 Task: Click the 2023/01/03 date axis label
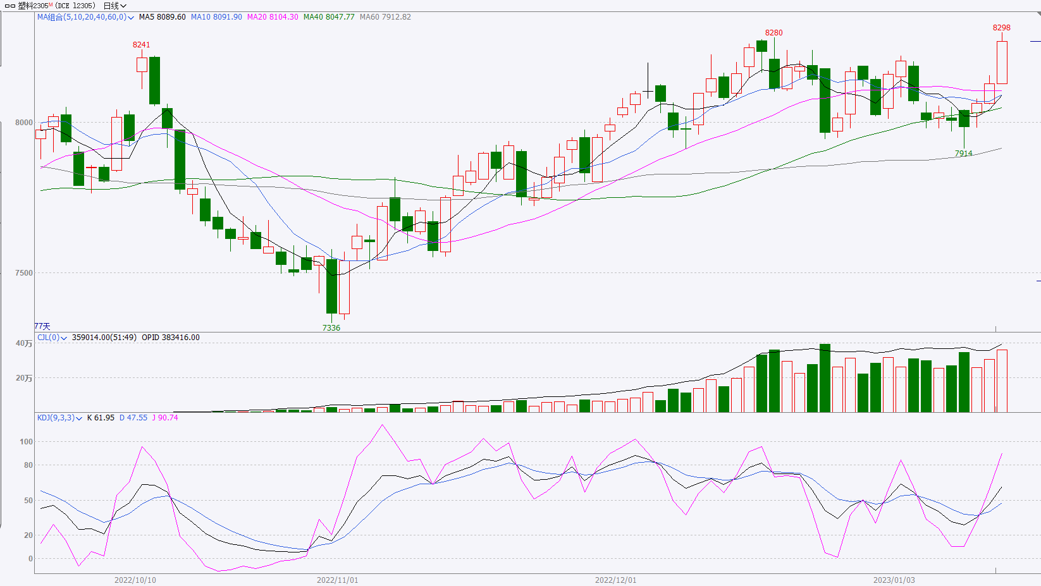(894, 580)
